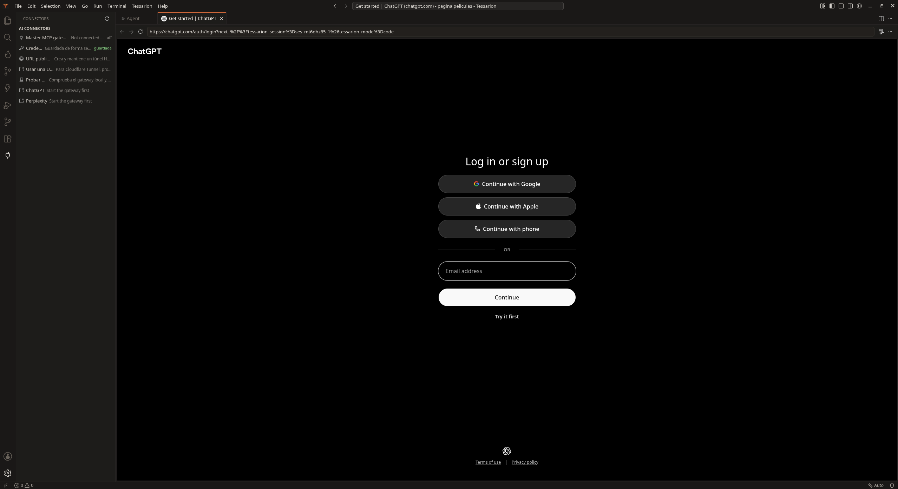This screenshot has width=898, height=489.
Task: Open the Run menu
Action: point(98,6)
